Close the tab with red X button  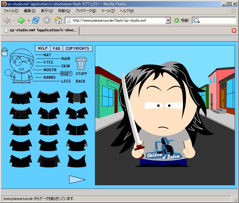234,31
